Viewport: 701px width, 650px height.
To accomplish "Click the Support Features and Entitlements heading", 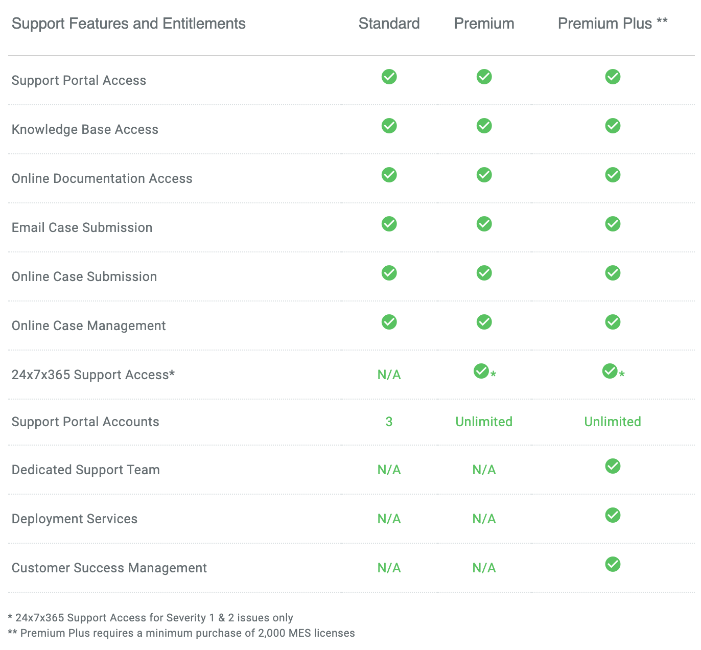I will (128, 23).
